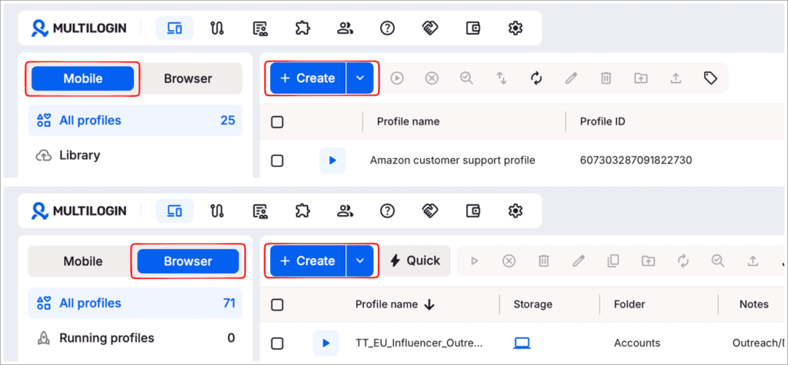
Task: Click the pencil edit icon in Mobile-view toolbar
Action: pos(571,78)
